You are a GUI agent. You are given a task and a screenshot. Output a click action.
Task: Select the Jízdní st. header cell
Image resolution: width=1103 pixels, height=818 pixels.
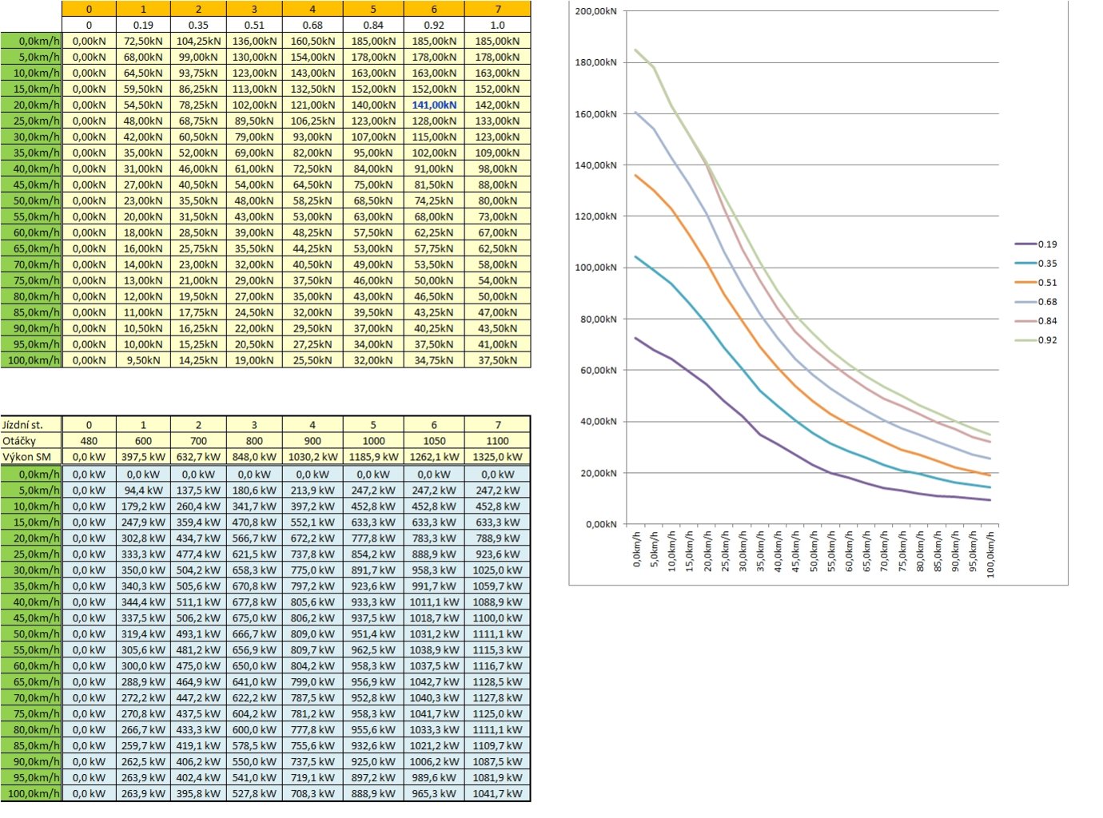tap(31, 425)
